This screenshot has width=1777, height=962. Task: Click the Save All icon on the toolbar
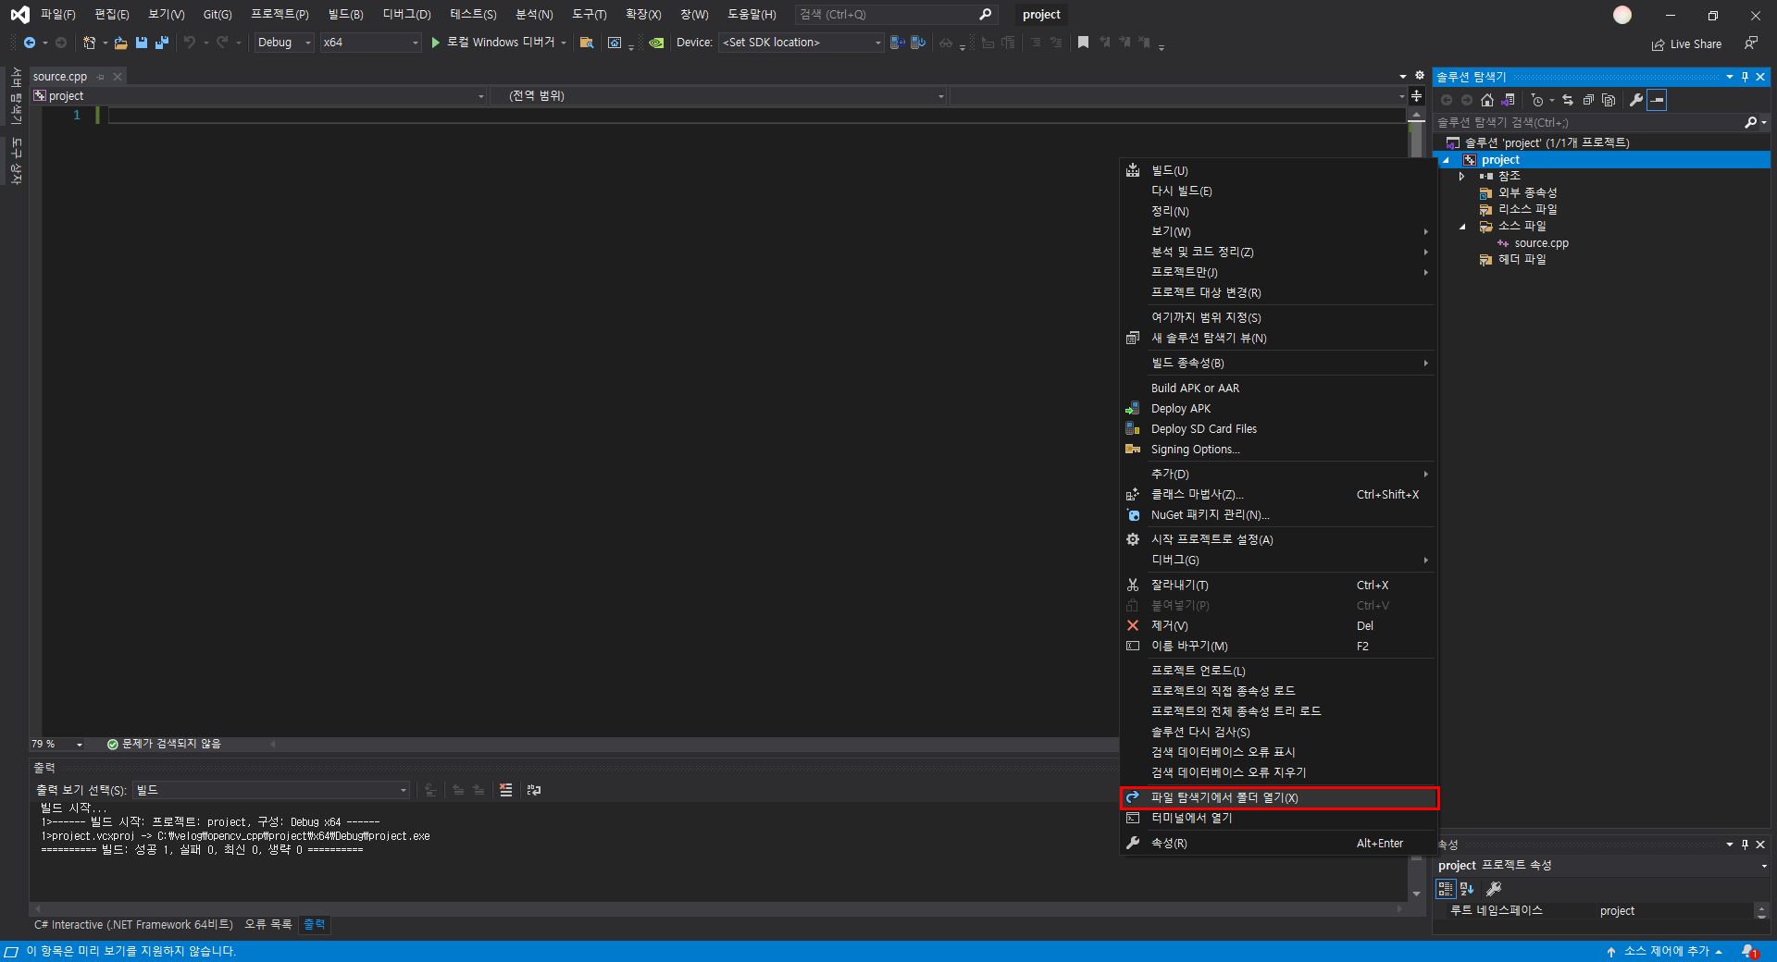162,43
